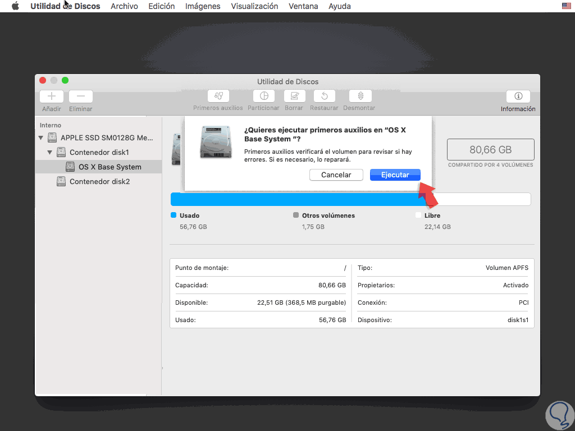575x431 pixels.
Task: Click the green zoom window button
Action: 65,80
